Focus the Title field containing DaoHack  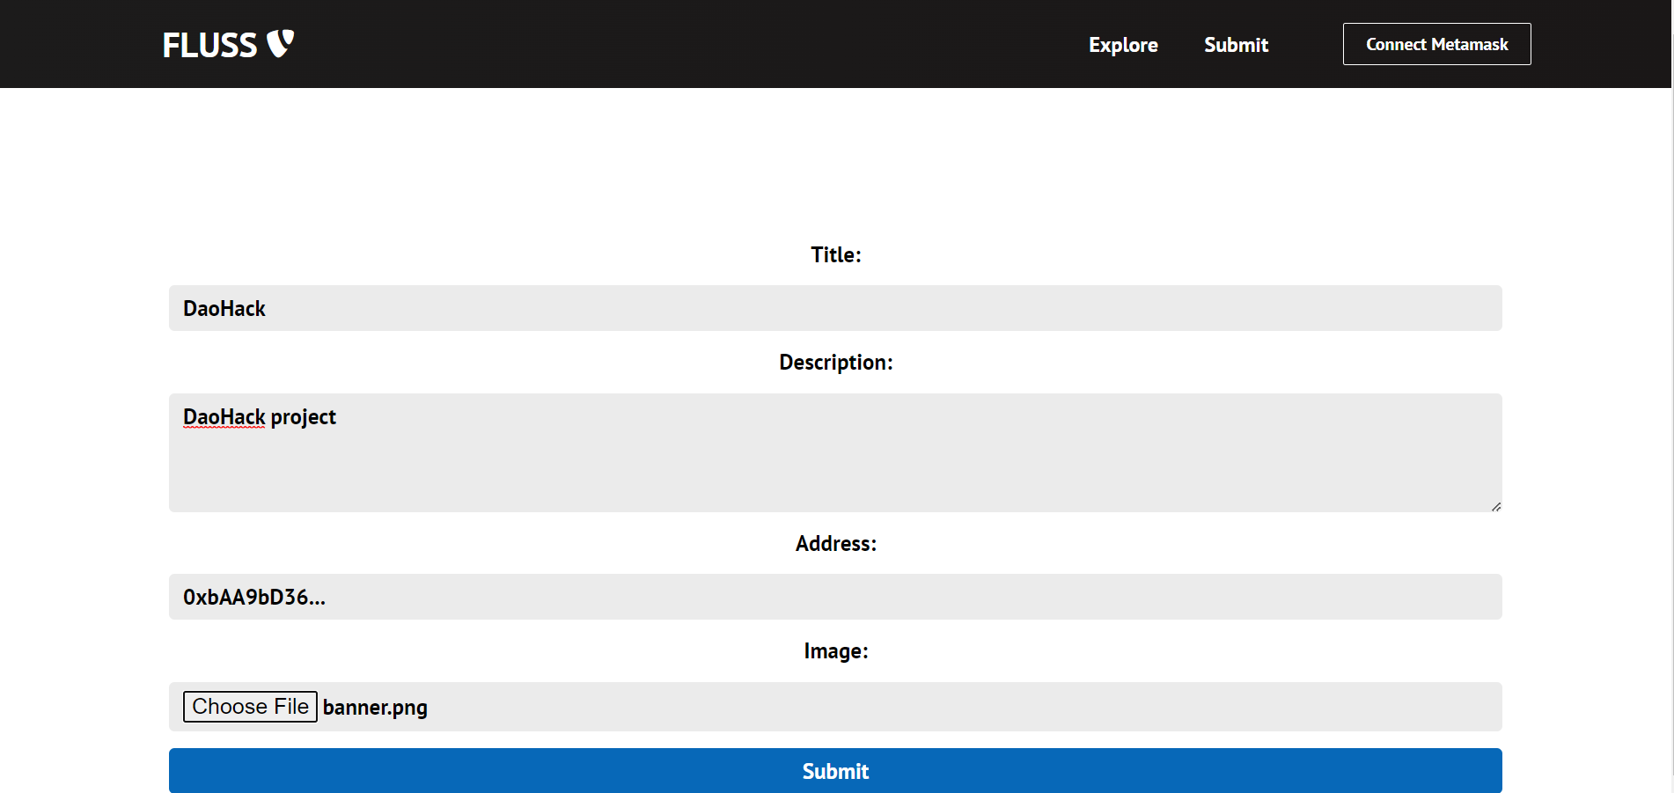point(835,308)
